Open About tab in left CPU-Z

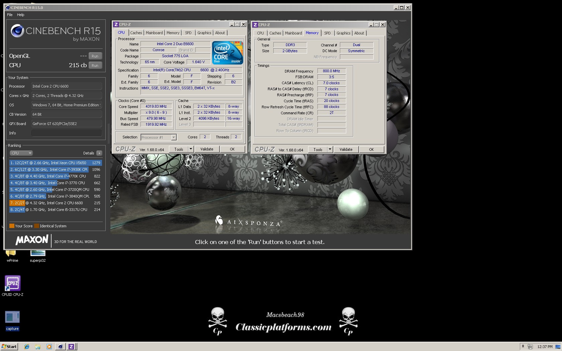click(x=220, y=33)
